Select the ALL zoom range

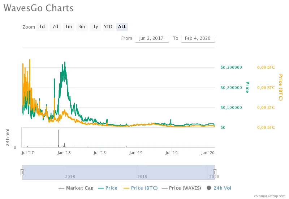[122, 27]
